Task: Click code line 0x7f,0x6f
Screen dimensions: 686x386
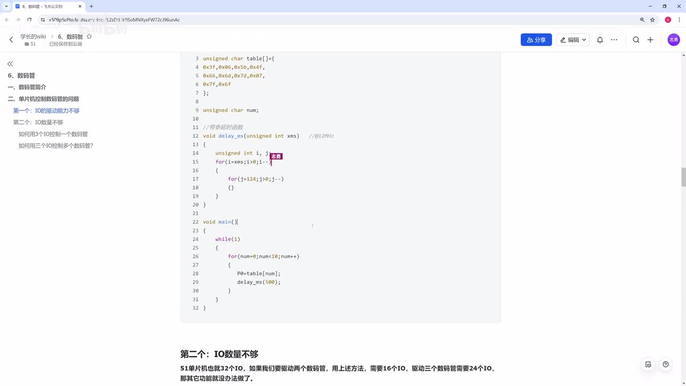Action: [217, 84]
